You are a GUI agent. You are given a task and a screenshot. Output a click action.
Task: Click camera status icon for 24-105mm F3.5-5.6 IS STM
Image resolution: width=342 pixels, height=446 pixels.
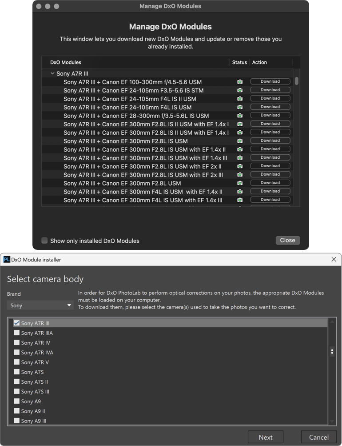pyautogui.click(x=240, y=90)
